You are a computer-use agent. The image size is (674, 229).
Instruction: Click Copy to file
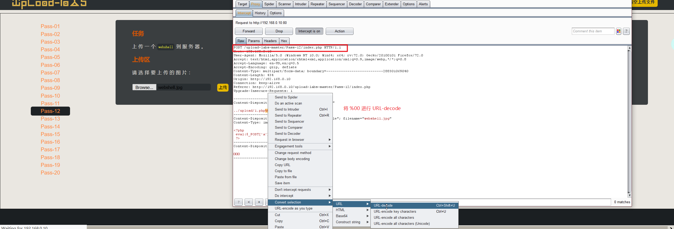[x=300, y=171]
